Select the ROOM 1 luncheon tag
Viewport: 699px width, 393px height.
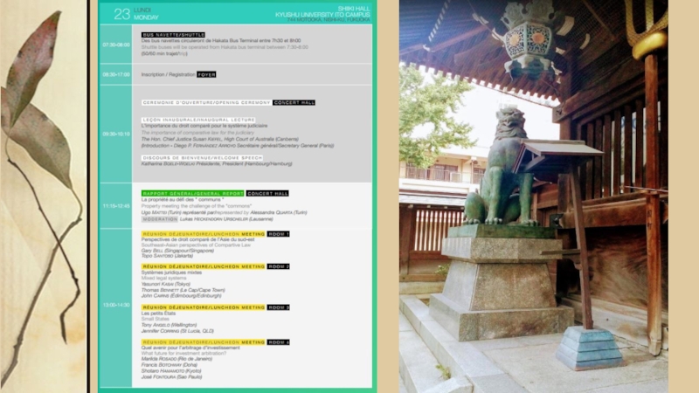[279, 234]
